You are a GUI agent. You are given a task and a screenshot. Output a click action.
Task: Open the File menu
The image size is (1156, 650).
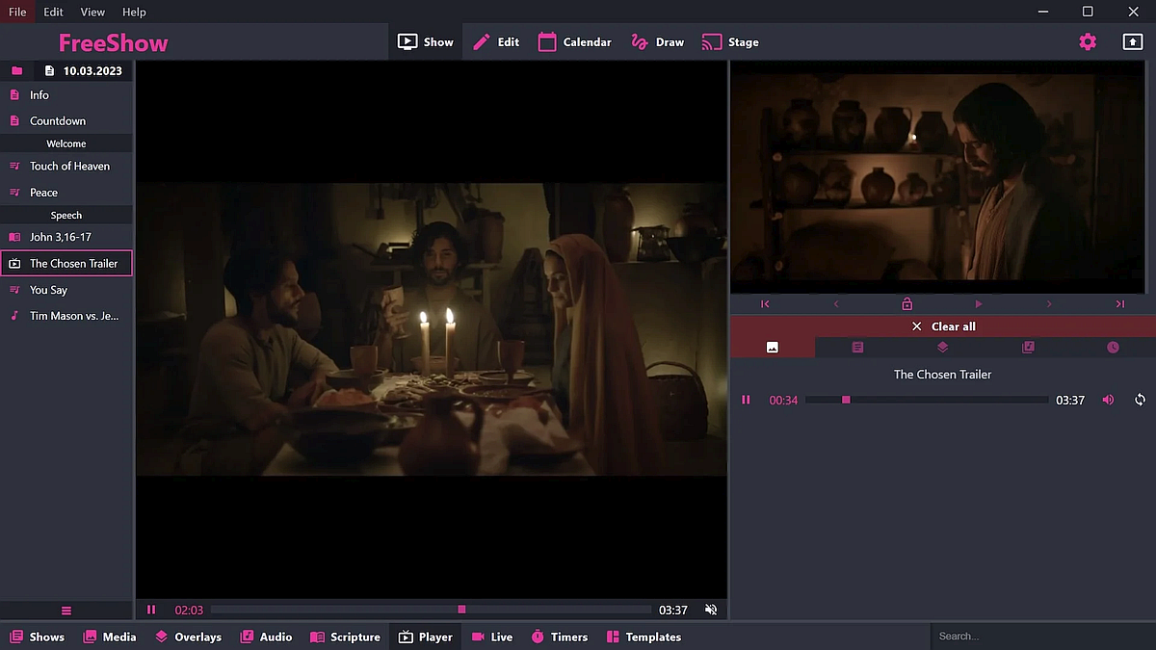17,12
